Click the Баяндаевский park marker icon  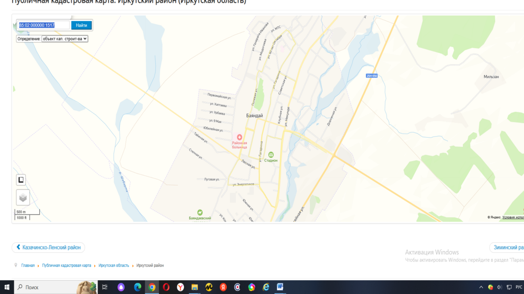coord(200,213)
